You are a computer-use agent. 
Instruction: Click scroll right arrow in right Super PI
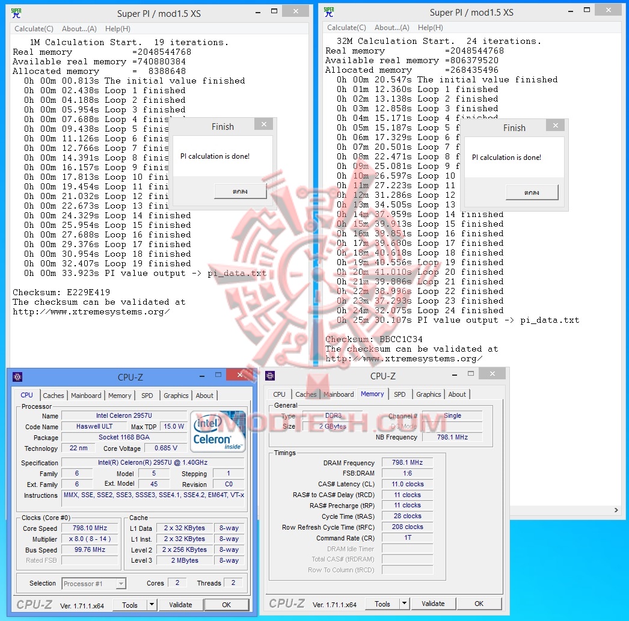coord(616,510)
